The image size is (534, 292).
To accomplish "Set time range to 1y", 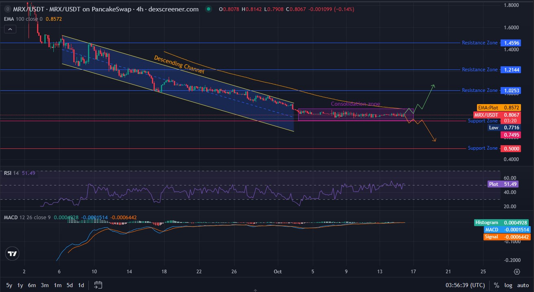I will click(x=20, y=285).
